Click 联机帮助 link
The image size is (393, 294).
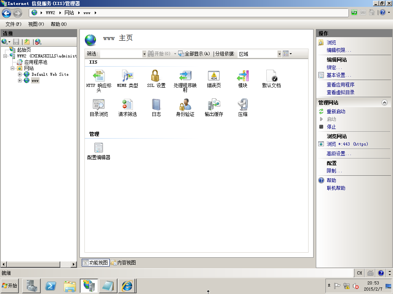[336, 188]
